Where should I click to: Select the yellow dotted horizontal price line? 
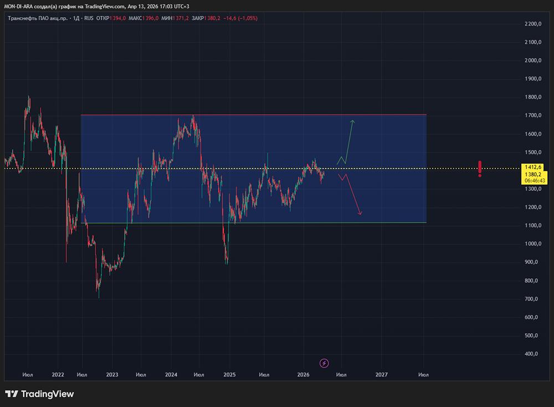tap(261, 169)
